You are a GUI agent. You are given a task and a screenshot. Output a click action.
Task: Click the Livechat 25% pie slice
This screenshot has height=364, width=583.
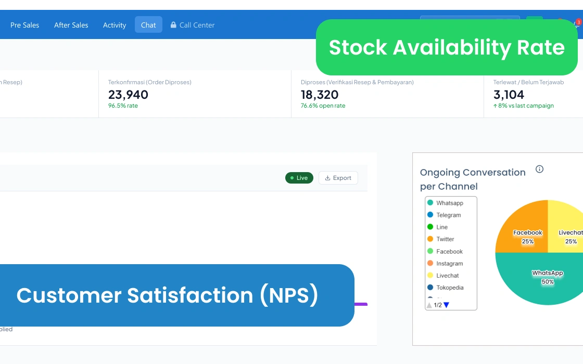tap(566, 232)
